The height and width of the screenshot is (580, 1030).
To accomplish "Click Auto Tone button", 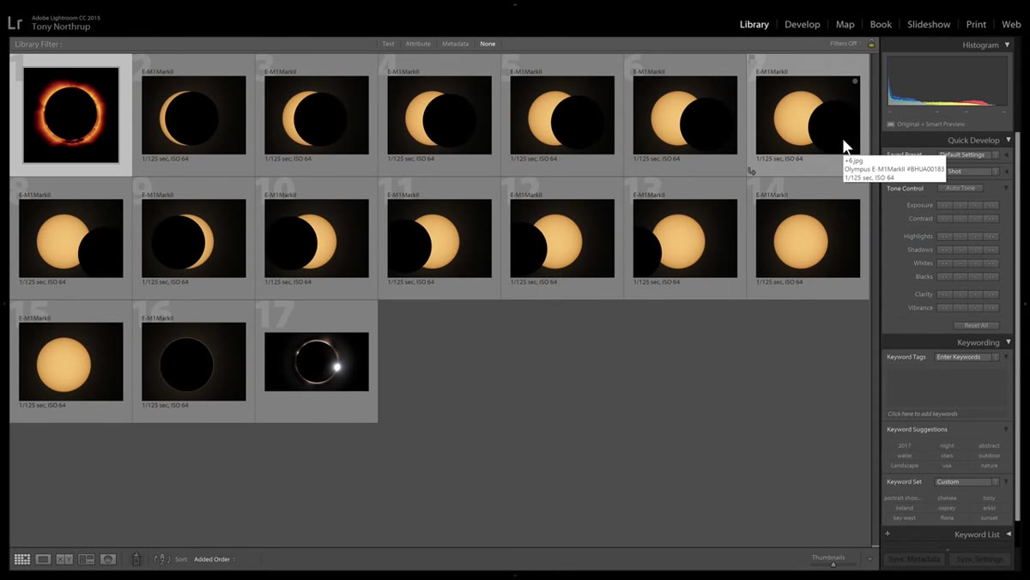I will tap(960, 188).
